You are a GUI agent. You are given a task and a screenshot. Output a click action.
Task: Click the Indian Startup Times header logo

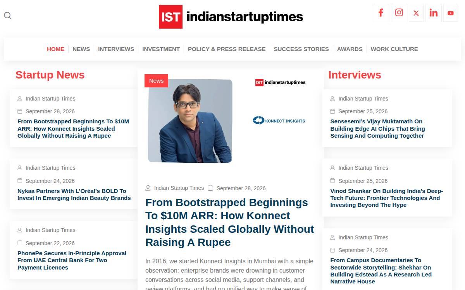(231, 17)
